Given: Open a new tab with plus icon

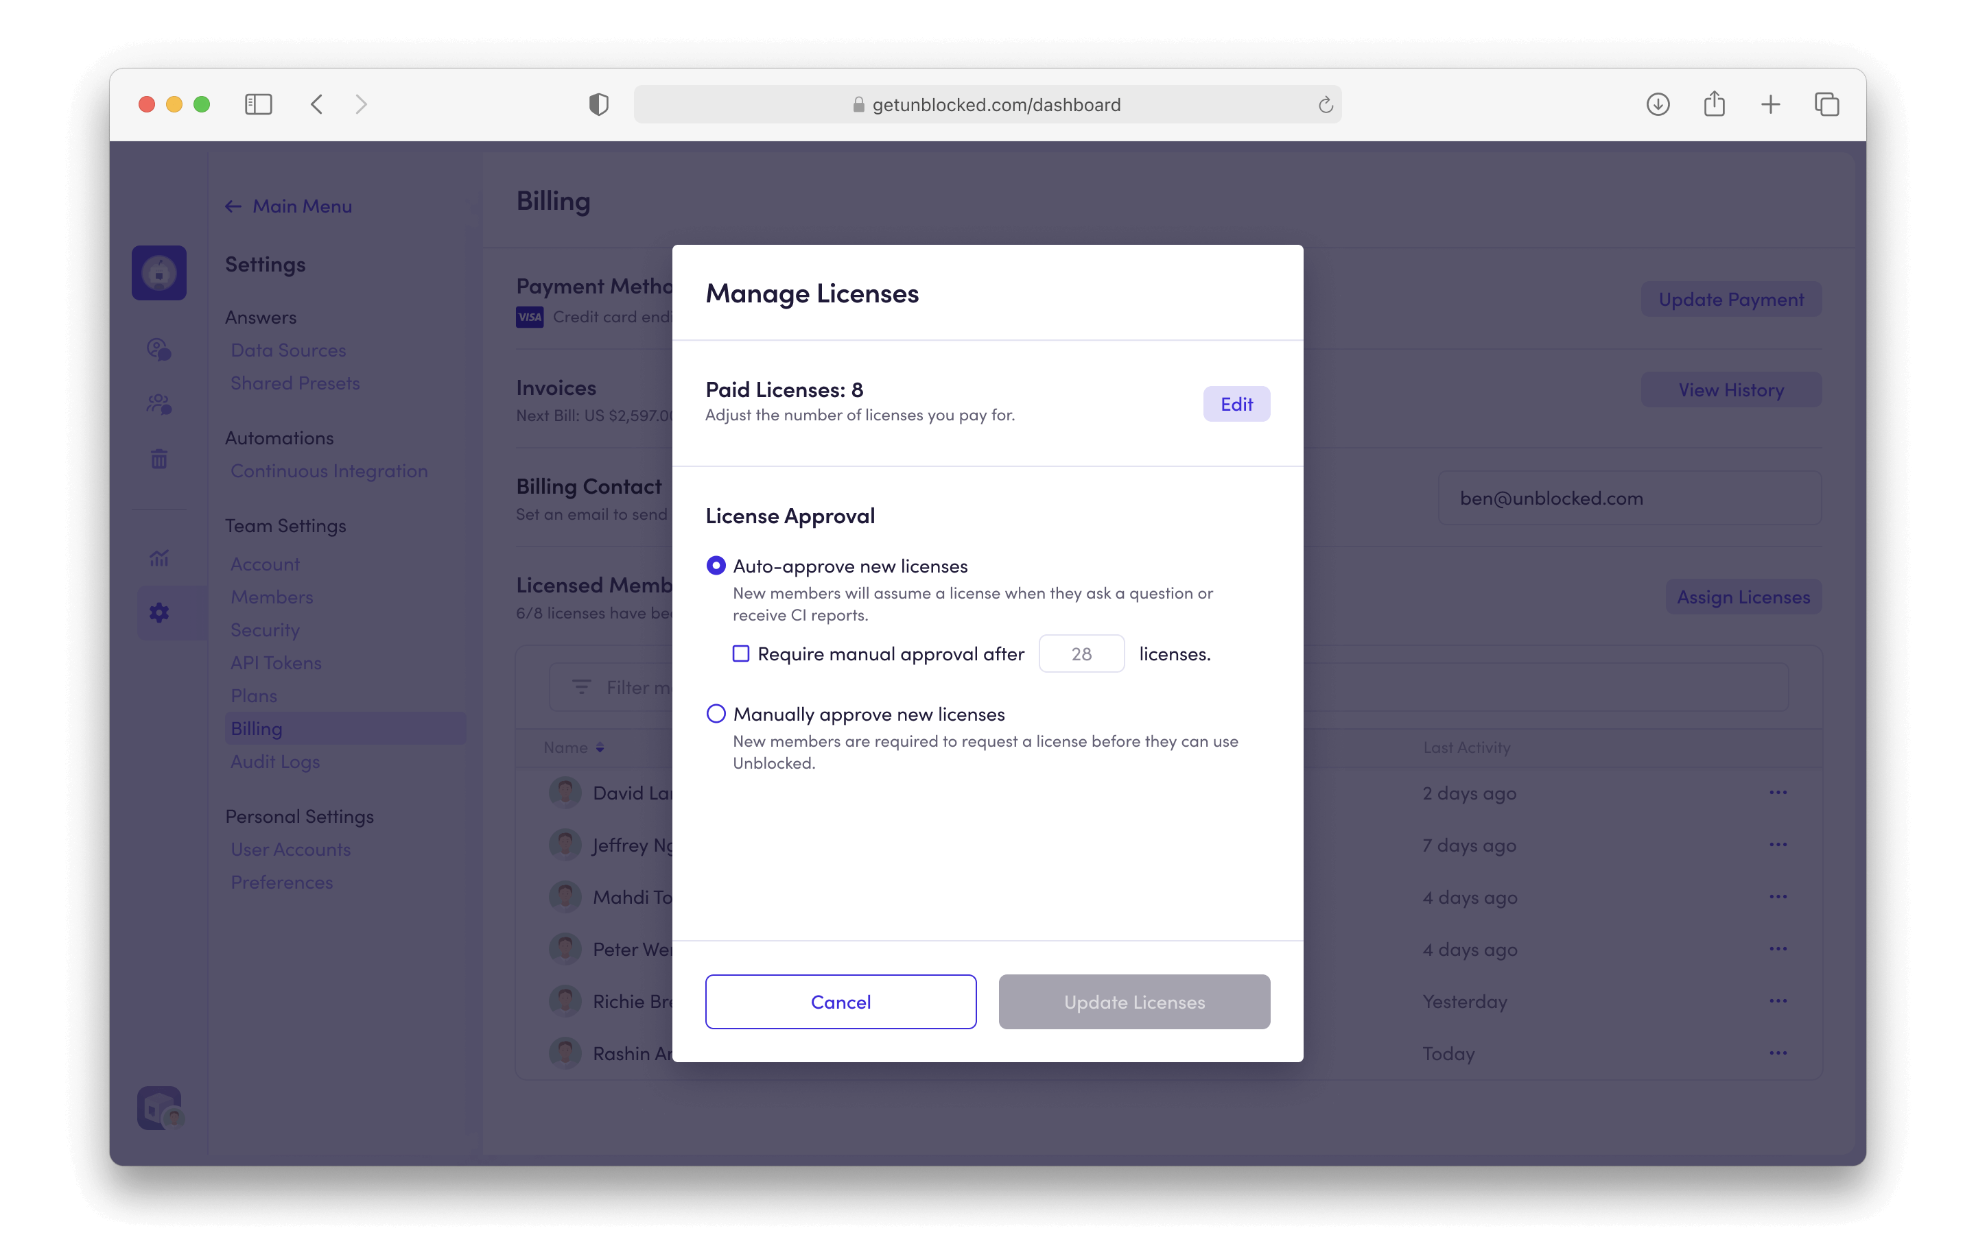Looking at the screenshot, I should click(1770, 104).
